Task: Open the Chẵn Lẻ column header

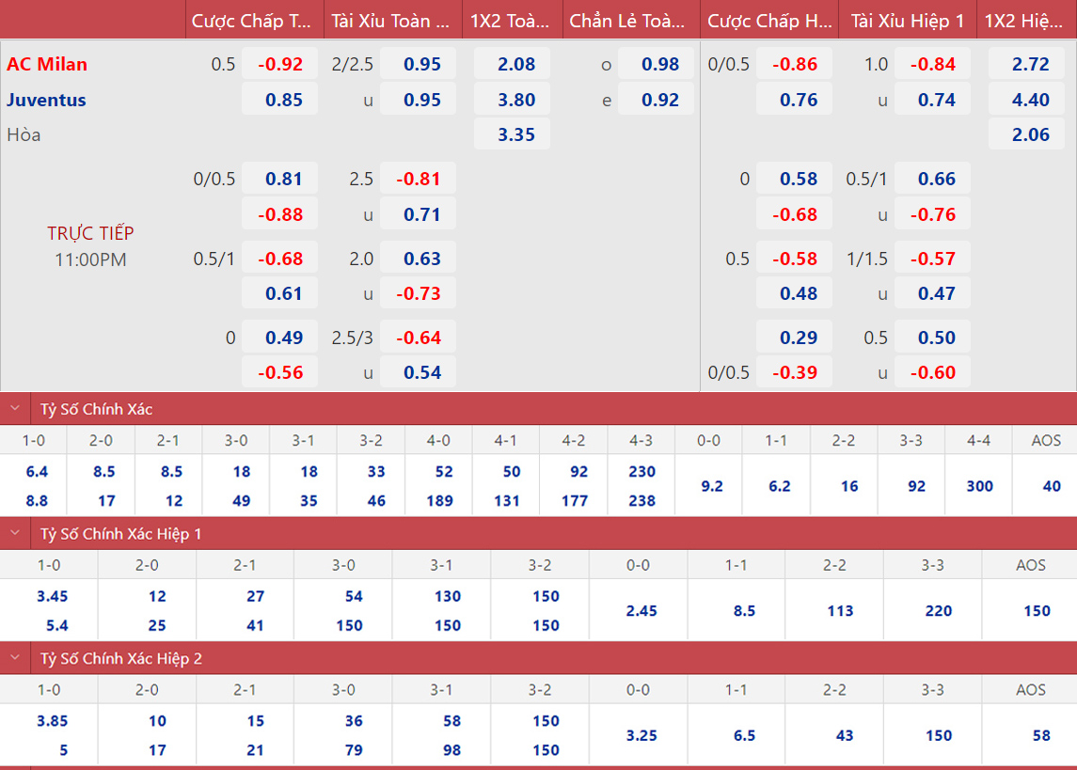Action: (x=631, y=21)
